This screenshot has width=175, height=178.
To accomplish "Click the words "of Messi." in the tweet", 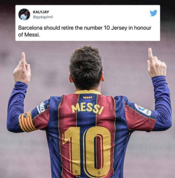I will 29,35.
